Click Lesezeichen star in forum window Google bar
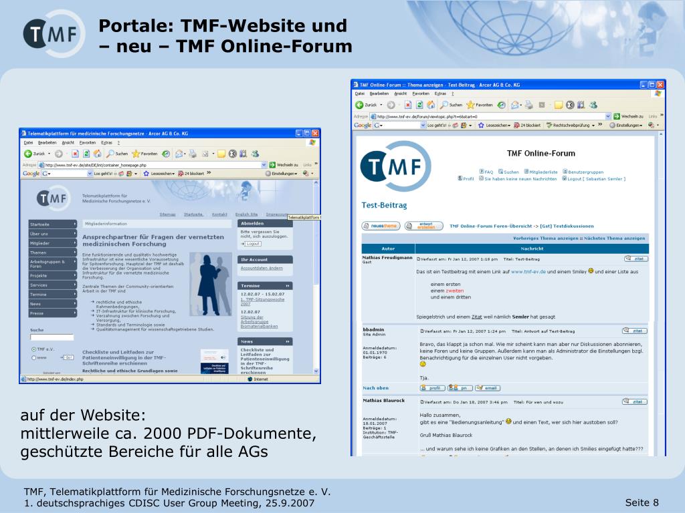 (x=481, y=125)
